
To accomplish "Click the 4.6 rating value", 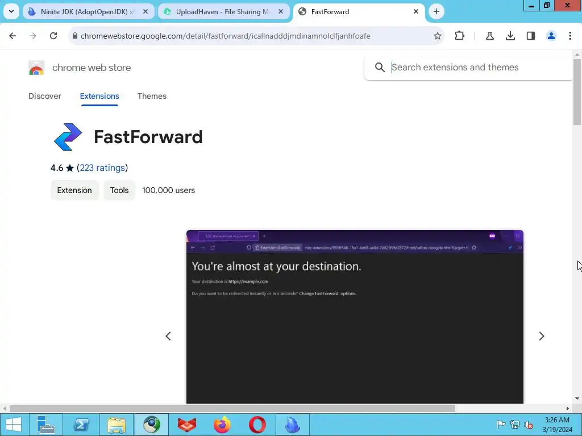I will coord(57,168).
